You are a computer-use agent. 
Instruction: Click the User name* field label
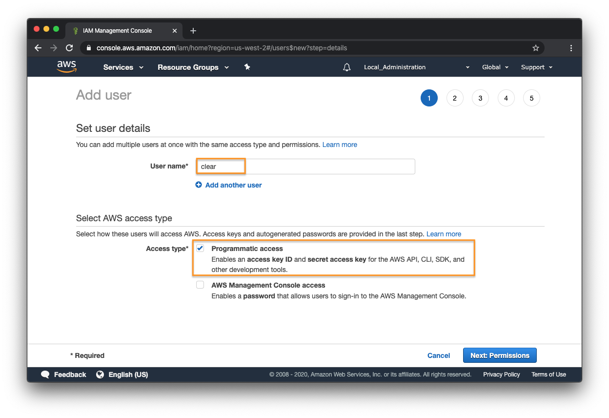(x=169, y=166)
